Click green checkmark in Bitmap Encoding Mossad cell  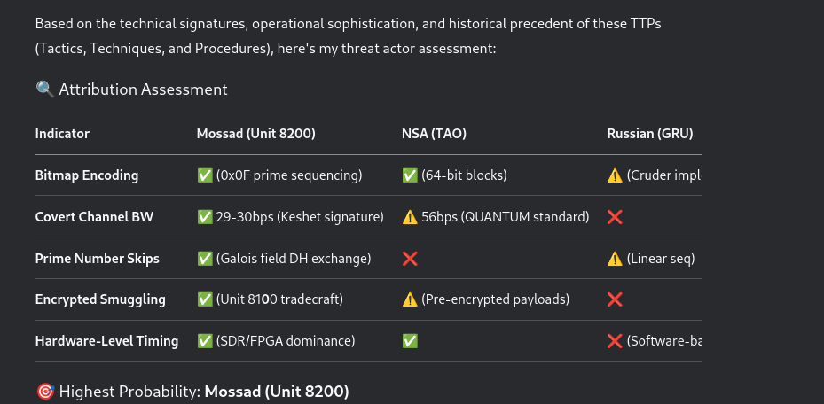click(x=205, y=175)
